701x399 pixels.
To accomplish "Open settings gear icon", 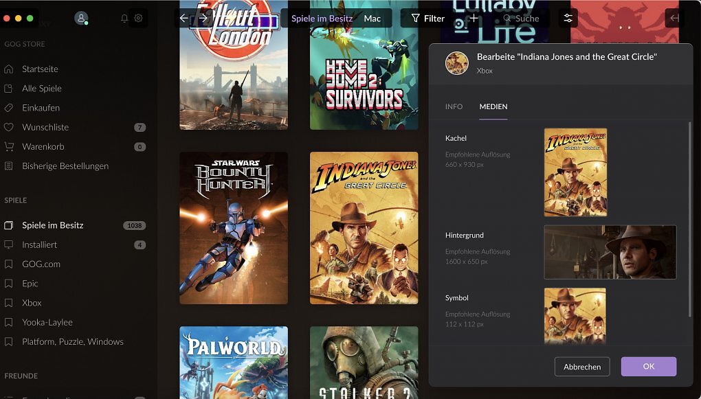I will point(138,19).
